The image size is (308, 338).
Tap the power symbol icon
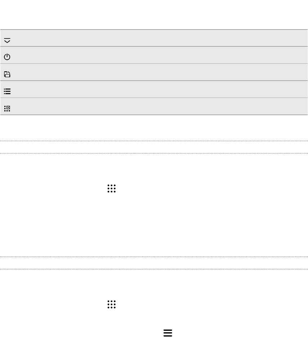pos(7,57)
